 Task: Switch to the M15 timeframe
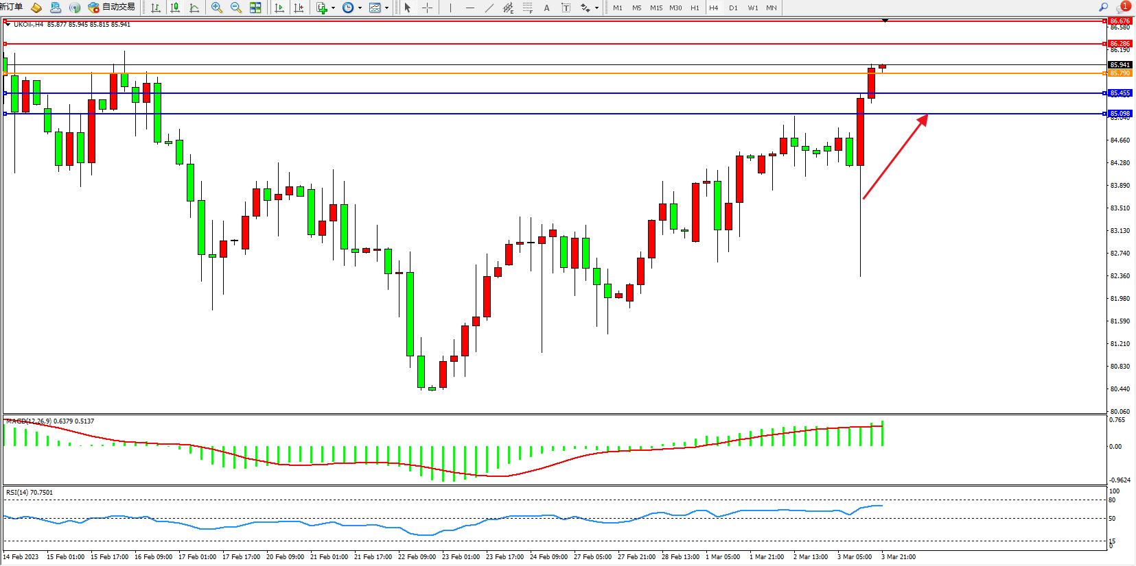pos(656,8)
